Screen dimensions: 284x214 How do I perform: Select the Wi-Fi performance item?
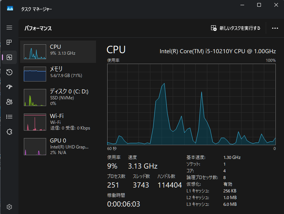[x=58, y=122]
